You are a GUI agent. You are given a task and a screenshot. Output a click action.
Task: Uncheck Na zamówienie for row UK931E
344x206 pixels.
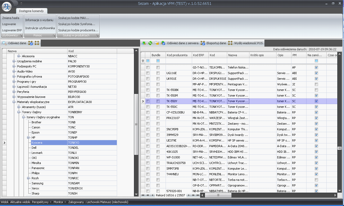[x=316, y=79]
